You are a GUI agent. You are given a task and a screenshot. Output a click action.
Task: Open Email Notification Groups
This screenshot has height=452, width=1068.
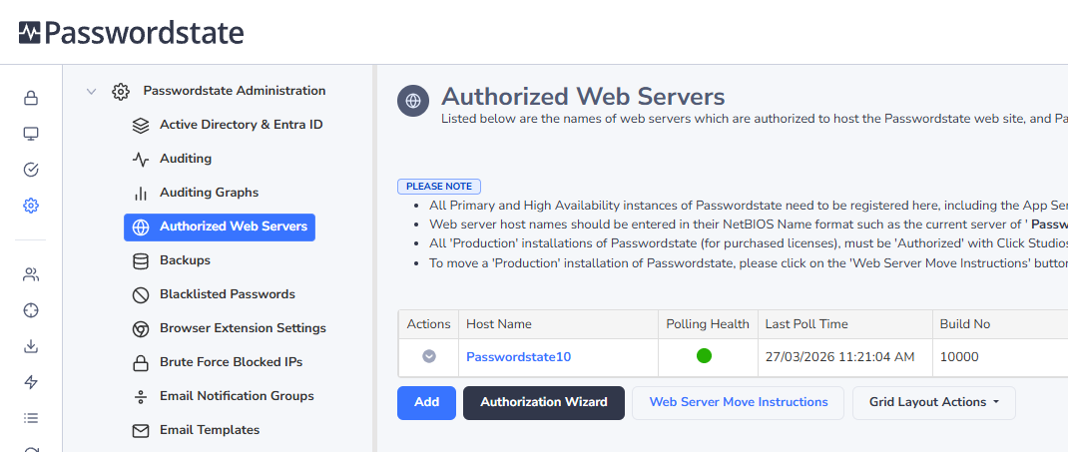tap(237, 396)
